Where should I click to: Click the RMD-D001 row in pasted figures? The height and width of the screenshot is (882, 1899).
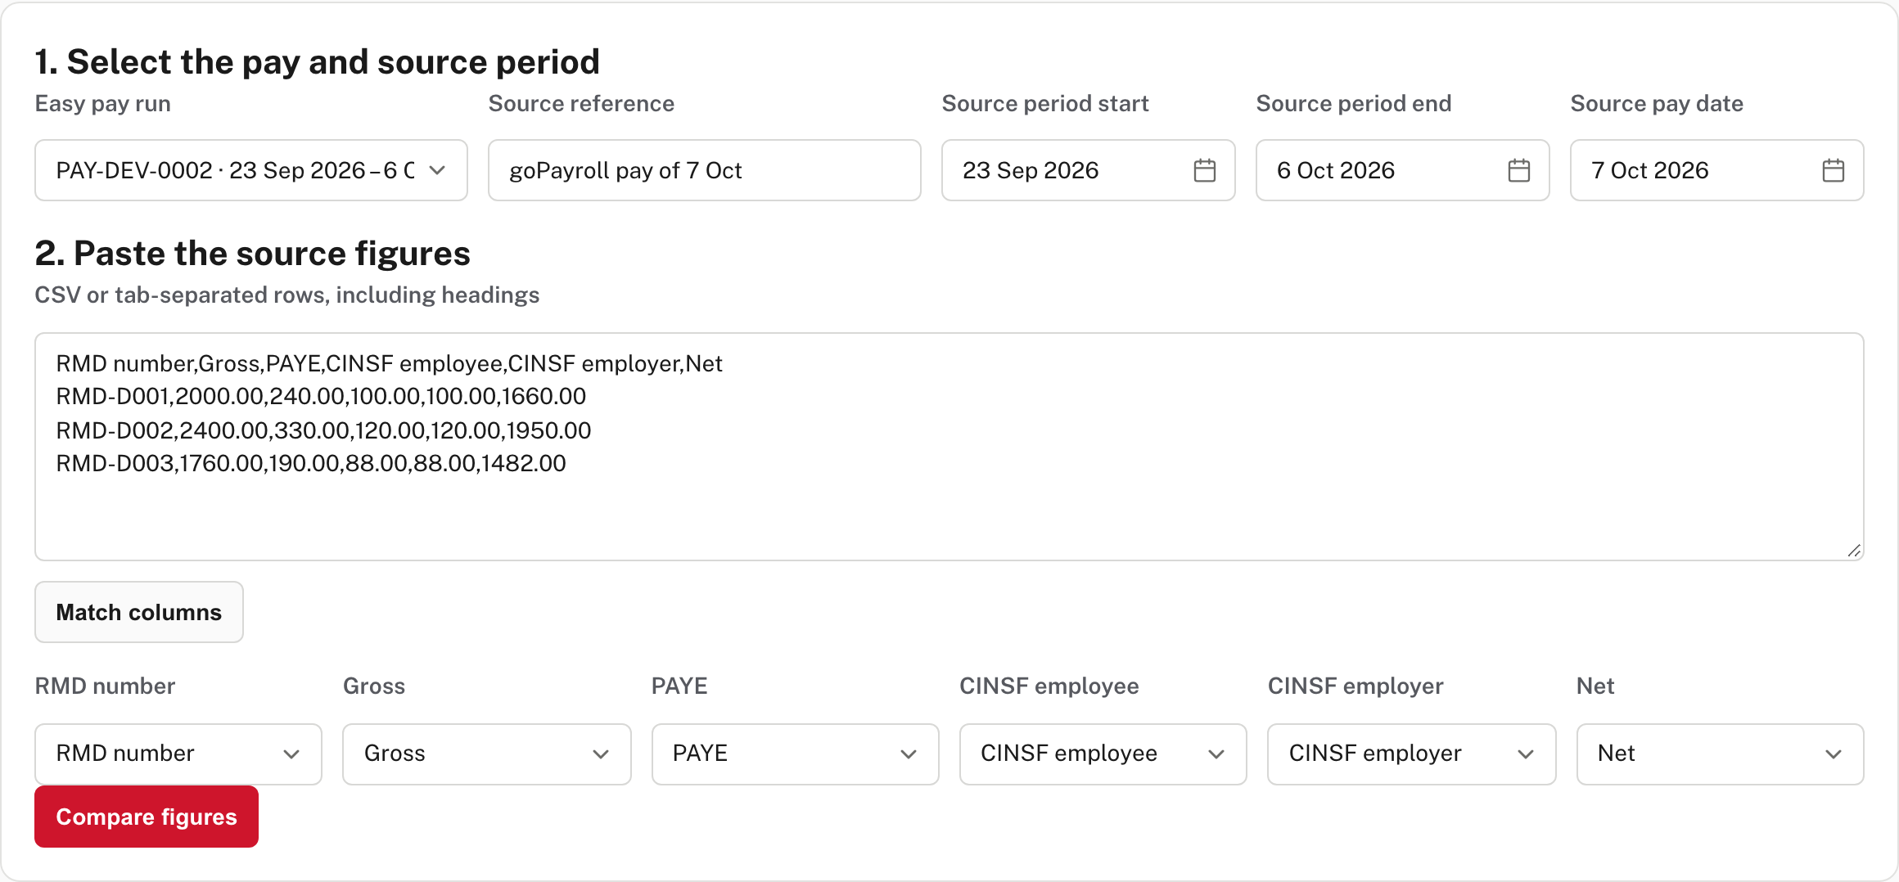click(321, 397)
